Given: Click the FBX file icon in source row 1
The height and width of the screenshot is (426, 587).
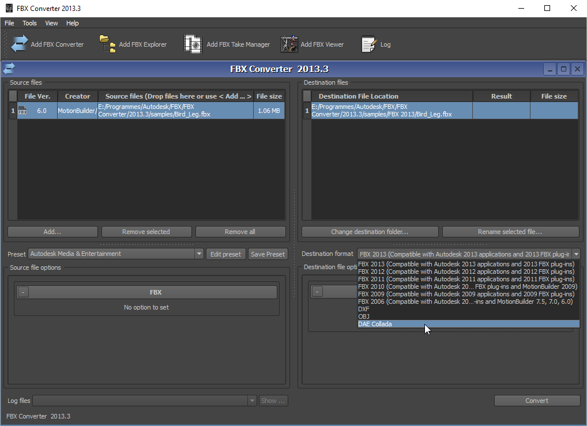Looking at the screenshot, I should pos(22,111).
